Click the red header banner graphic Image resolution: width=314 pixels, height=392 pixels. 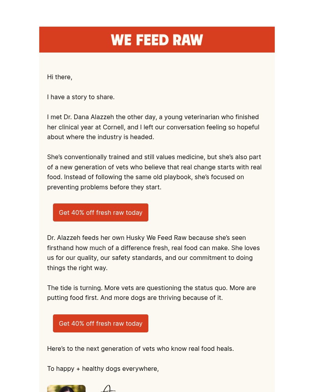coord(157,39)
